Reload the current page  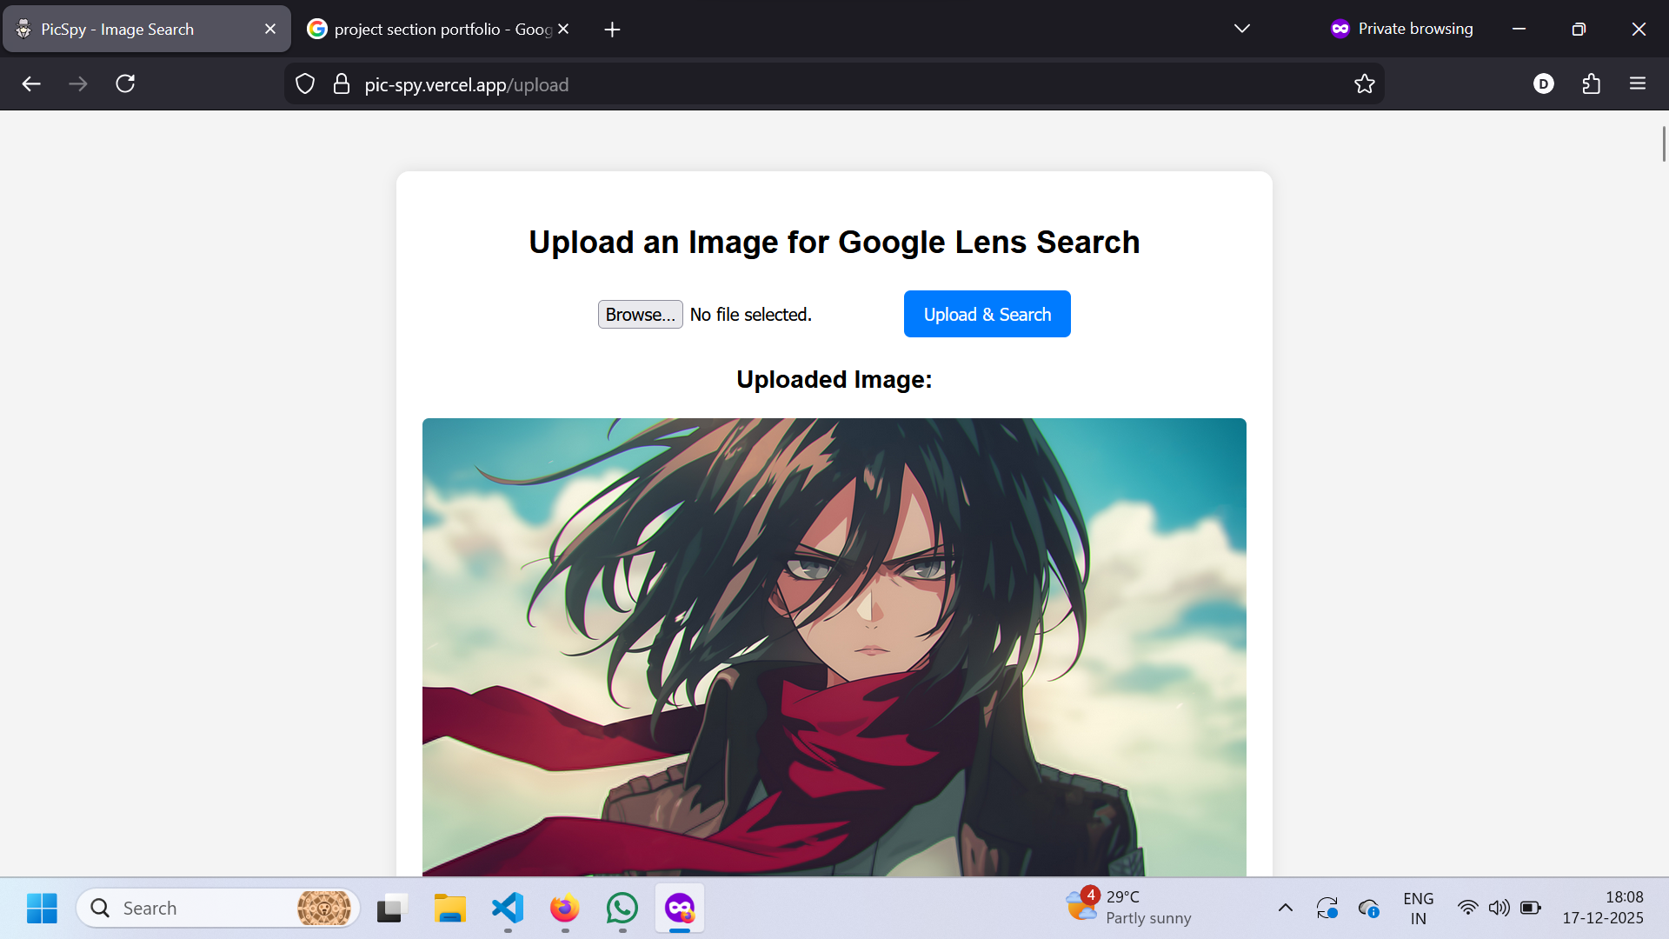[x=124, y=83]
